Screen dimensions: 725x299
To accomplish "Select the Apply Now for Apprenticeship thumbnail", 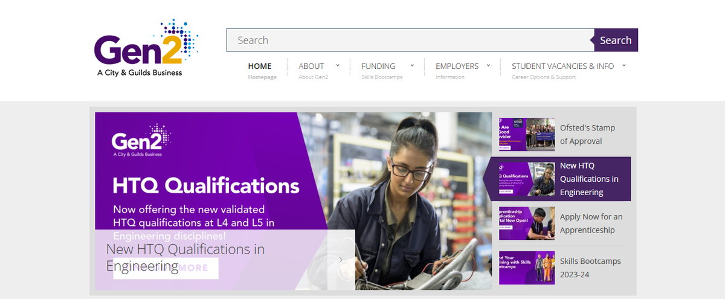I will point(527,223).
